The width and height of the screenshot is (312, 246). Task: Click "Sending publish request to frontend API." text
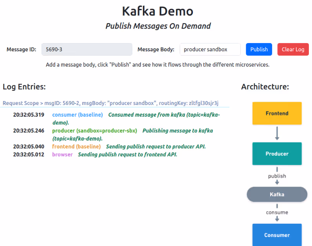[x=128, y=155]
